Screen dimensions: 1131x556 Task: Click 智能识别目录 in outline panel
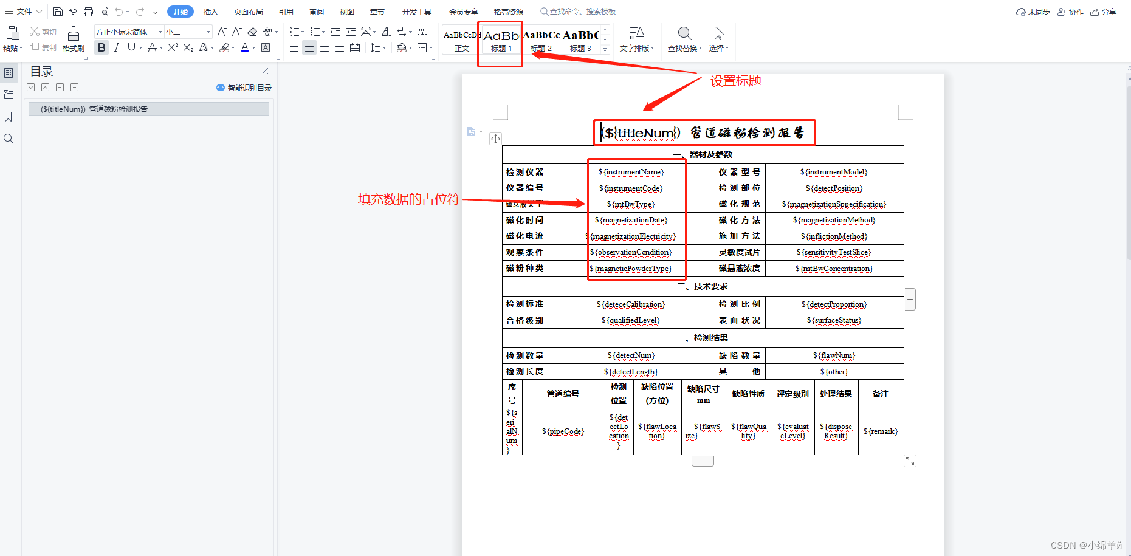coord(244,88)
